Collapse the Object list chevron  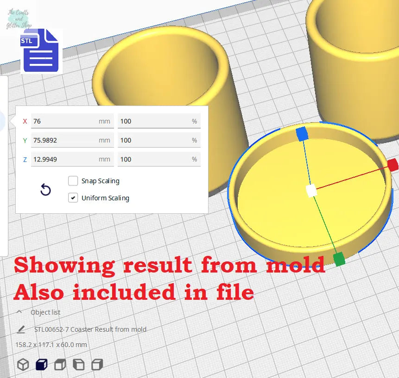tap(19, 312)
